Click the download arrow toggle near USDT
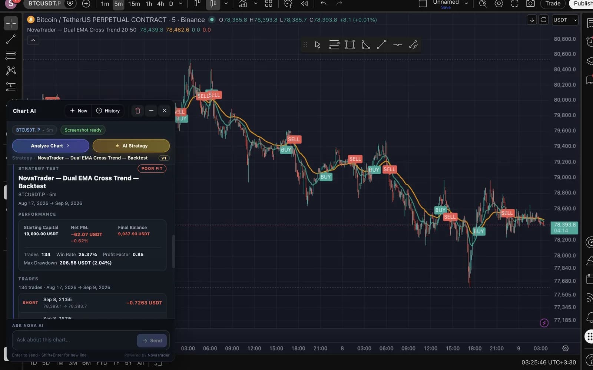593x370 pixels. (x=532, y=20)
